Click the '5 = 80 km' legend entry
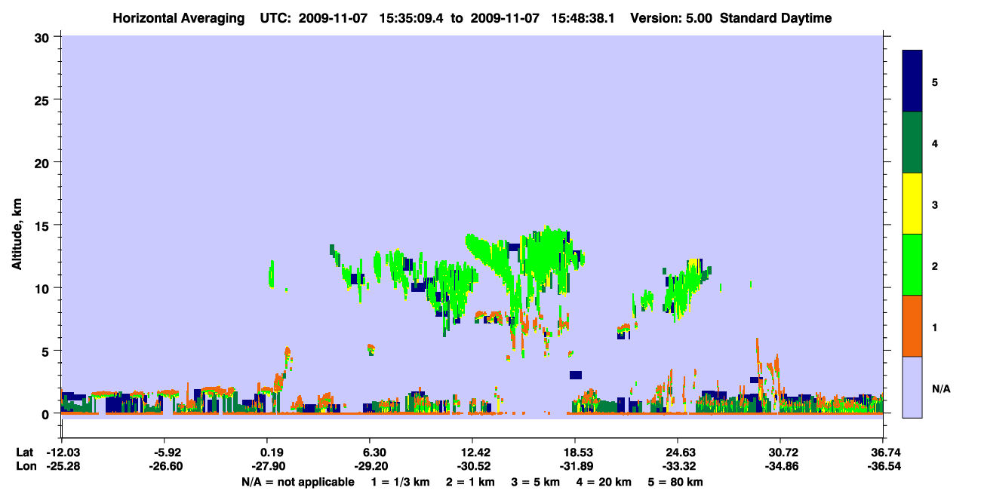The image size is (981, 503). tap(677, 482)
